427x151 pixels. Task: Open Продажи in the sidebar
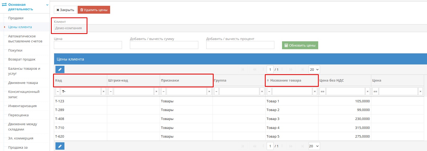tap(16, 18)
